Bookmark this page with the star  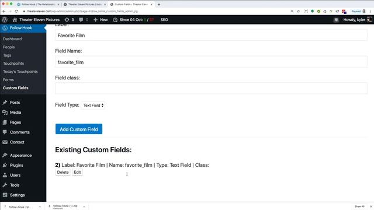pyautogui.click(x=299, y=11)
